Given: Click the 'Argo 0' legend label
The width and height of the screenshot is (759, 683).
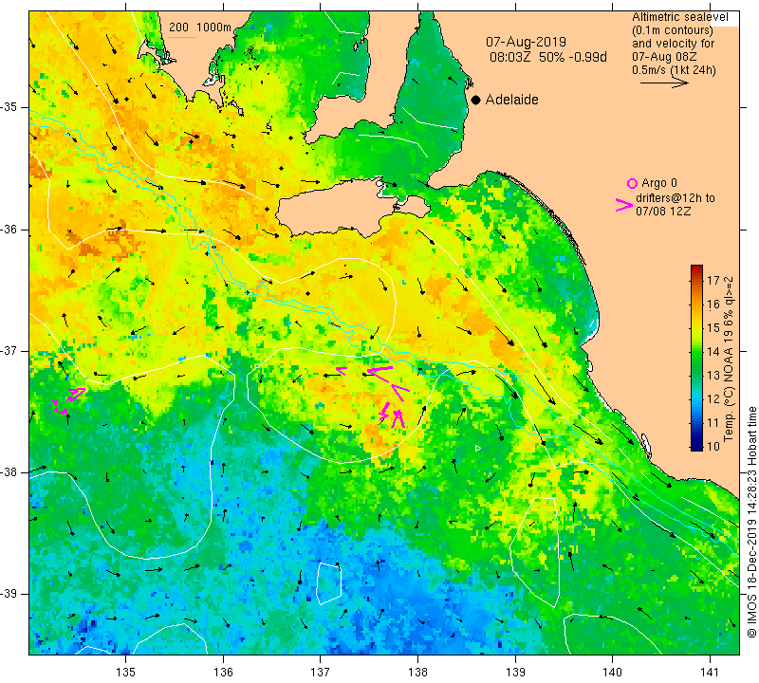Looking at the screenshot, I should tap(659, 183).
